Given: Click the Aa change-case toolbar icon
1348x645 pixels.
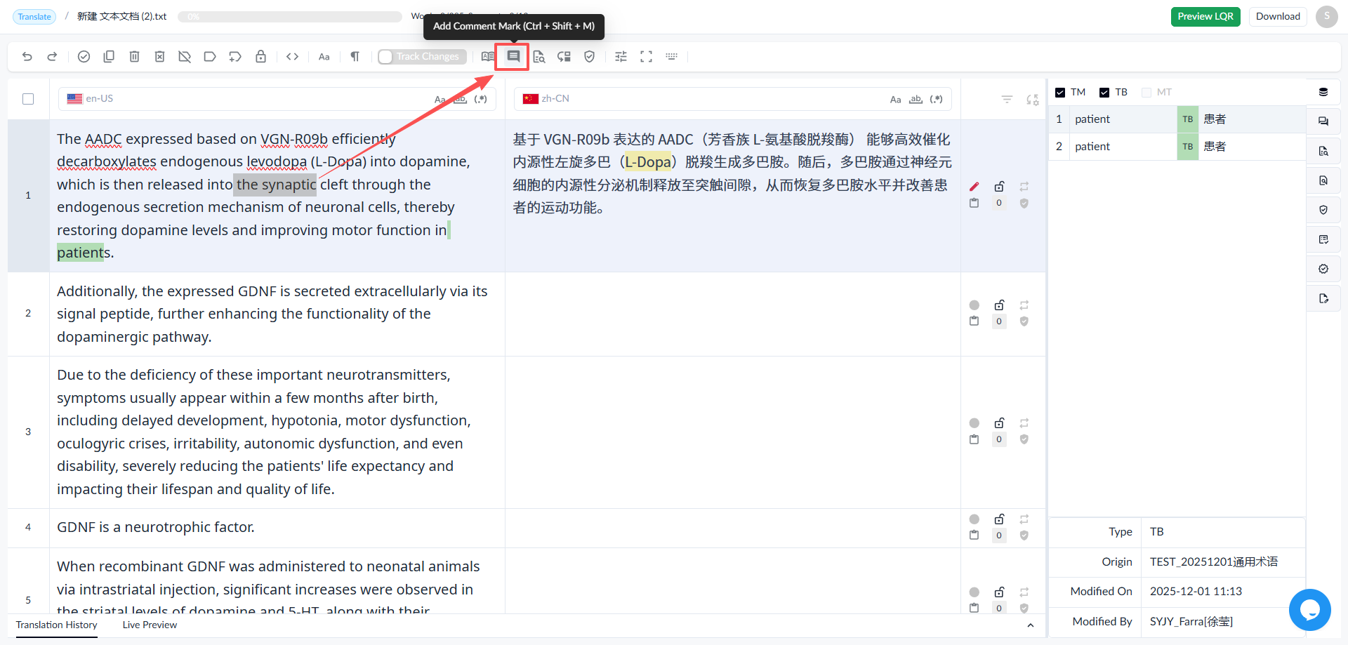Looking at the screenshot, I should pos(324,57).
